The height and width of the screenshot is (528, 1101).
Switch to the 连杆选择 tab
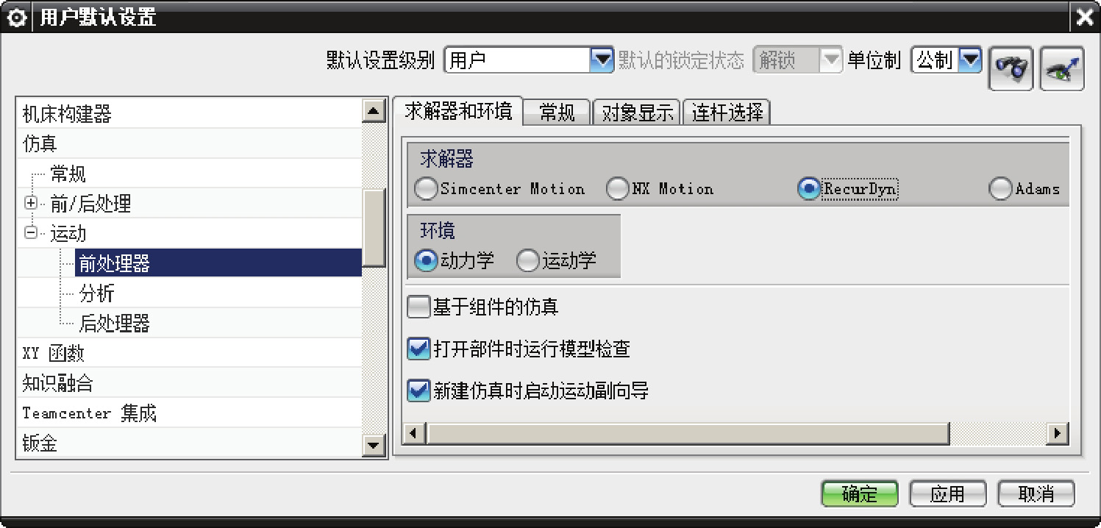(x=727, y=113)
